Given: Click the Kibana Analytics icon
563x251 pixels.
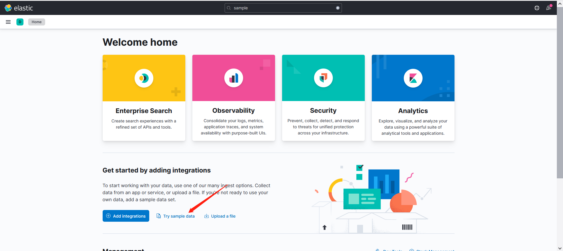Looking at the screenshot, I should (x=413, y=78).
